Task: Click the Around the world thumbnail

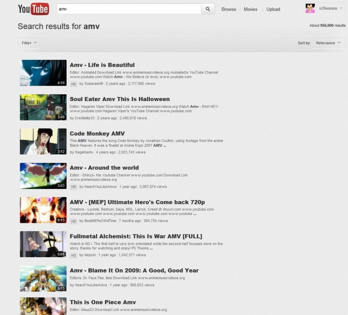Action: [43, 176]
